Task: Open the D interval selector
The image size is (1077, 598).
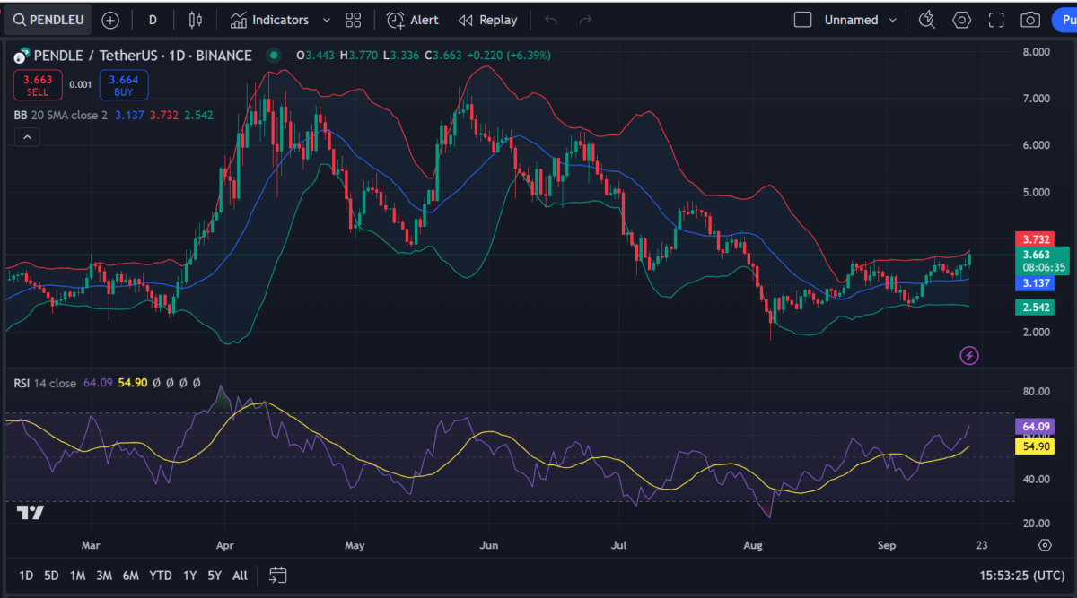Action: (153, 20)
